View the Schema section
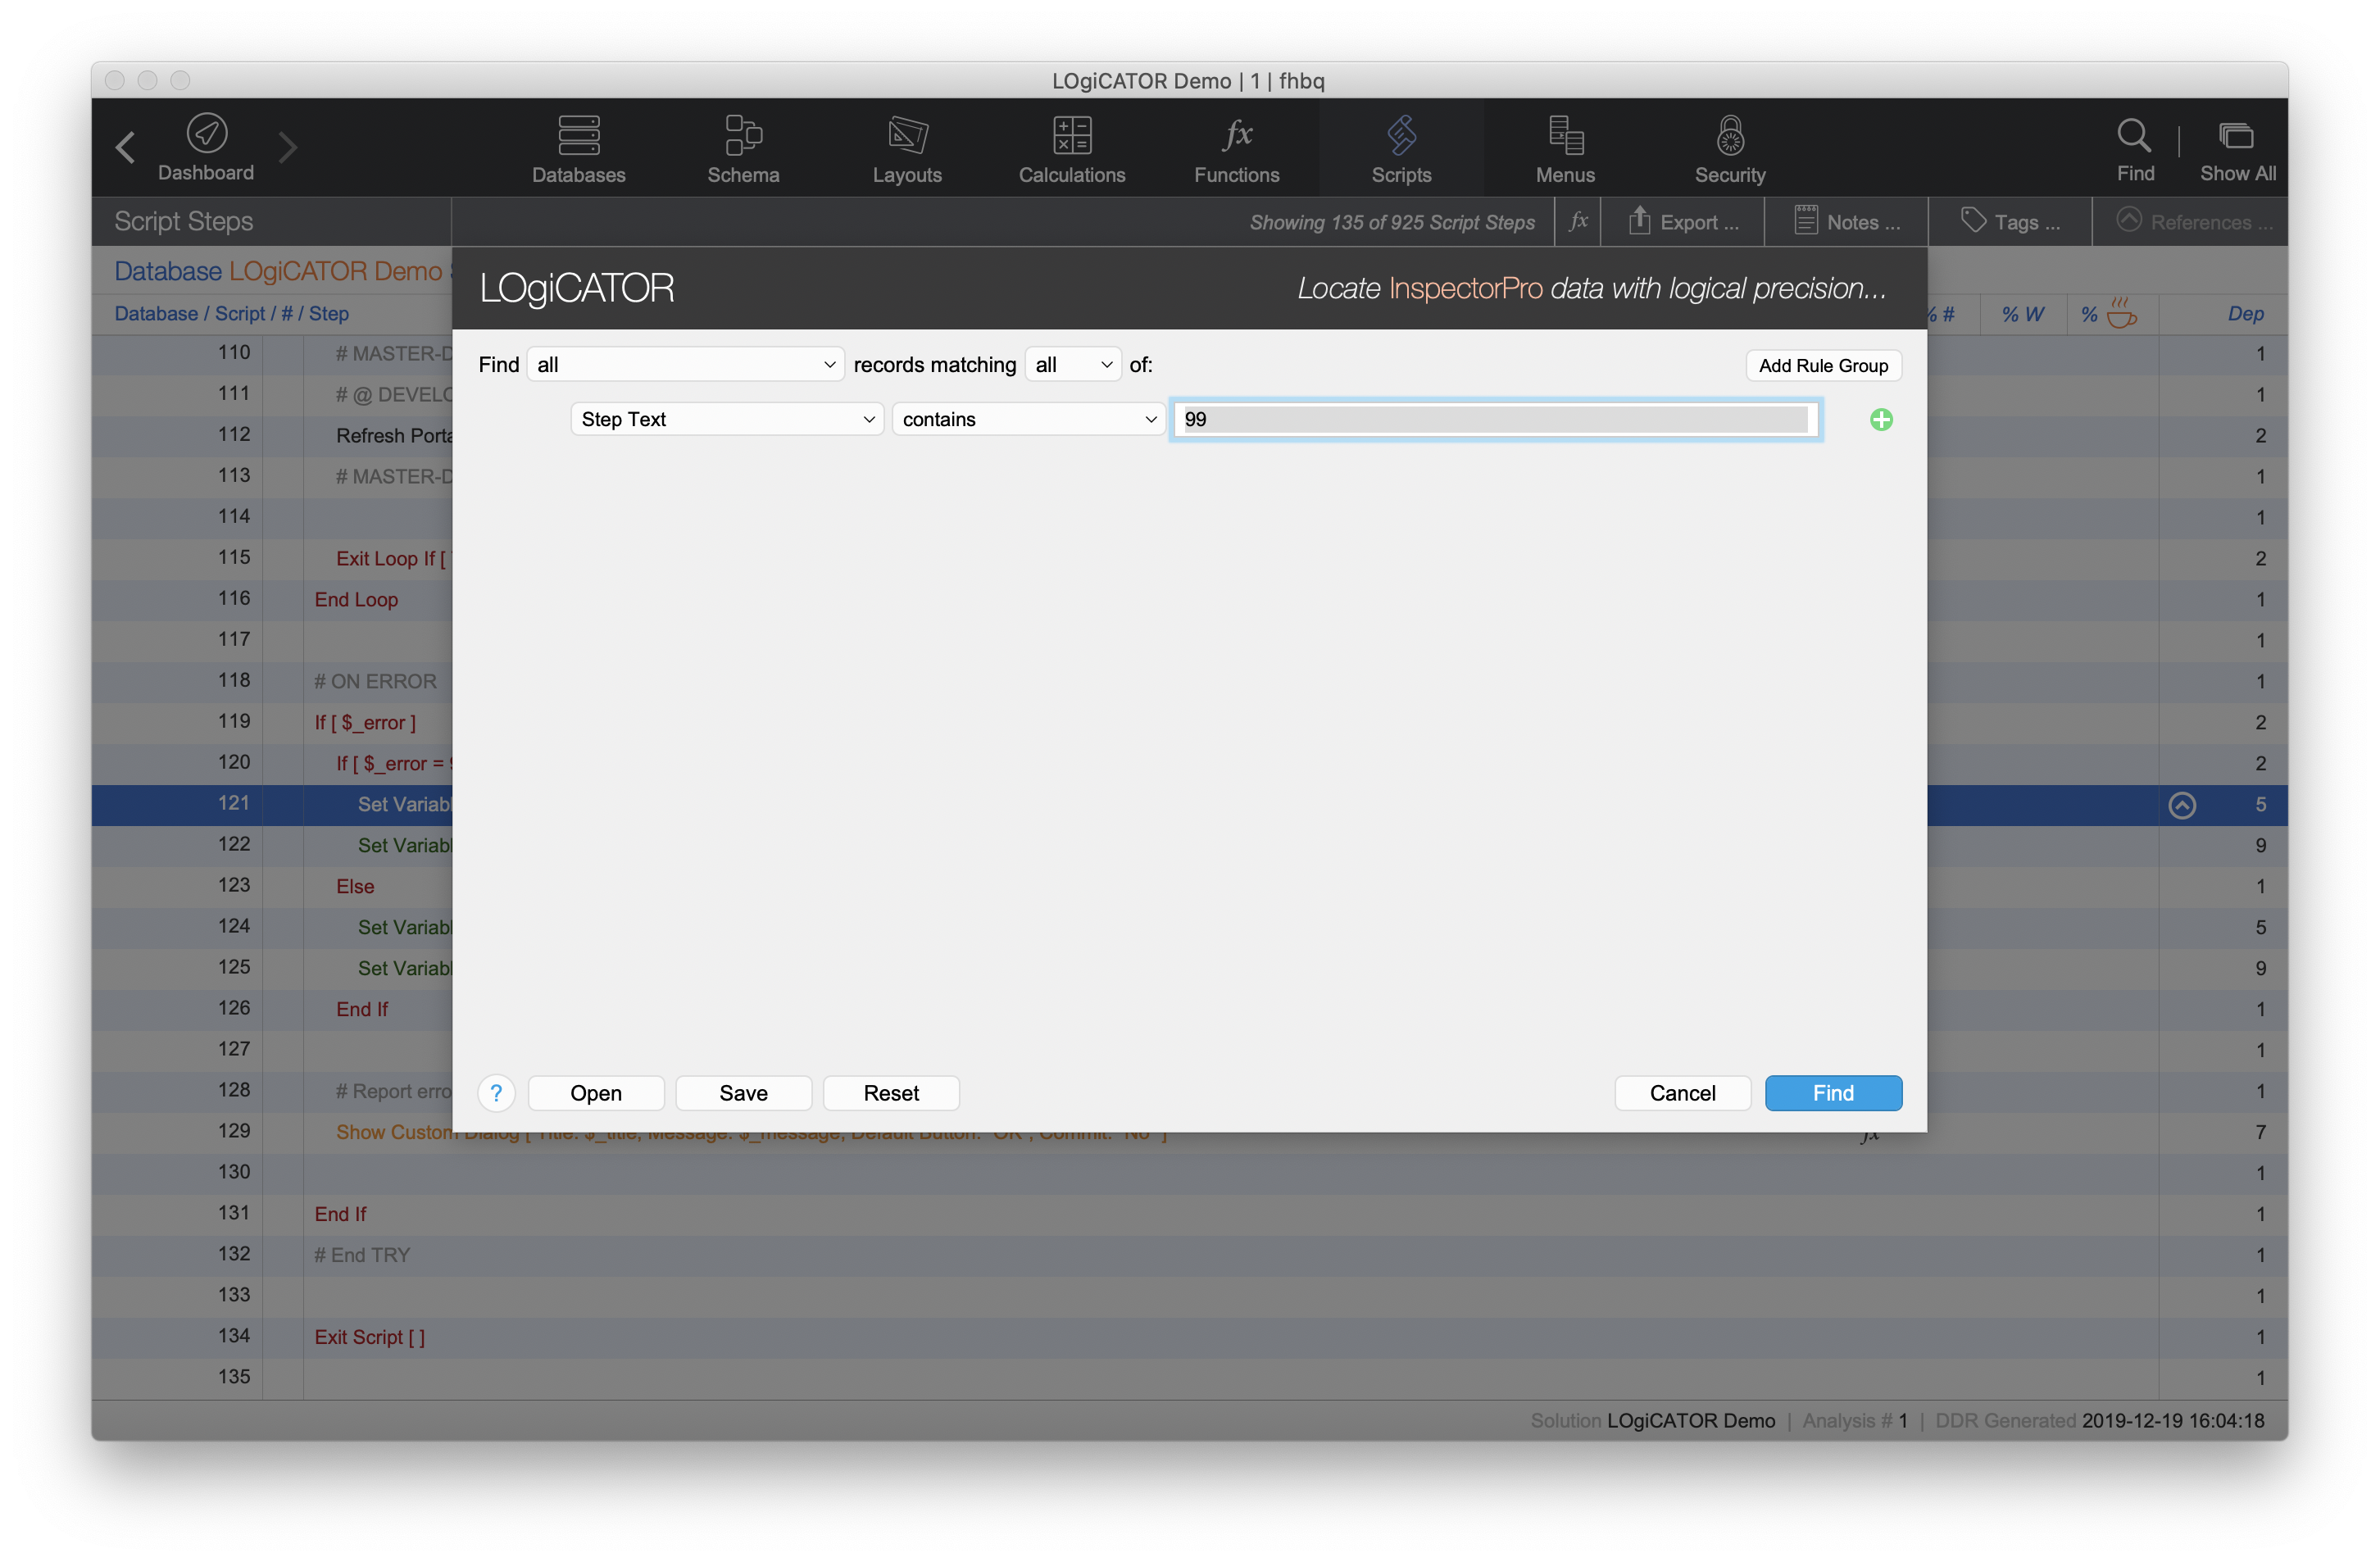 pos(742,148)
